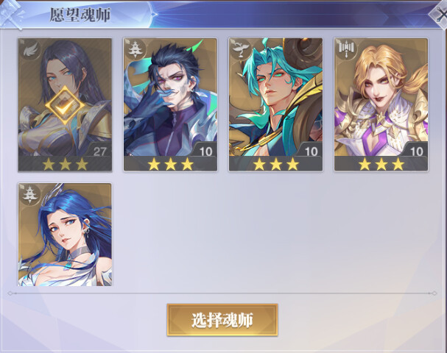Click the star rating under the teal-haired character

tap(275, 165)
